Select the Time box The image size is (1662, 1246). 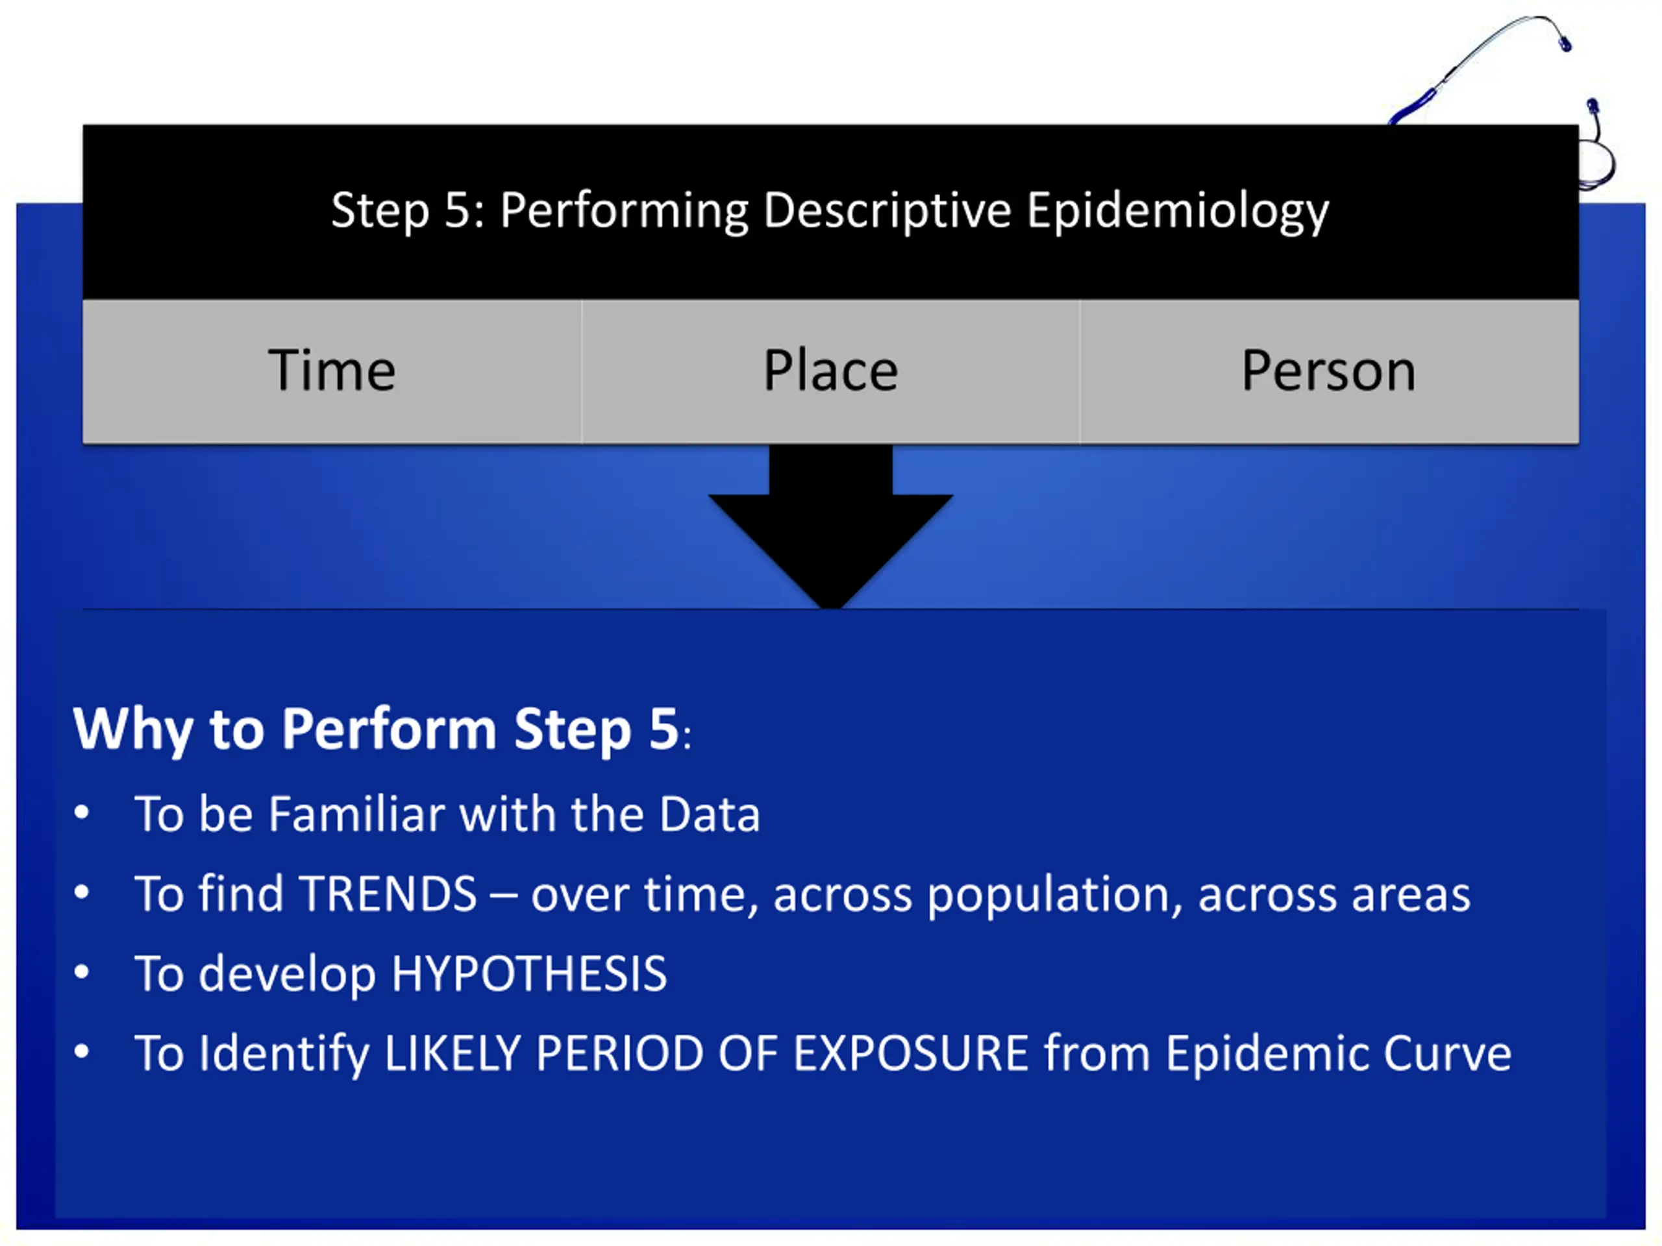[332, 372]
